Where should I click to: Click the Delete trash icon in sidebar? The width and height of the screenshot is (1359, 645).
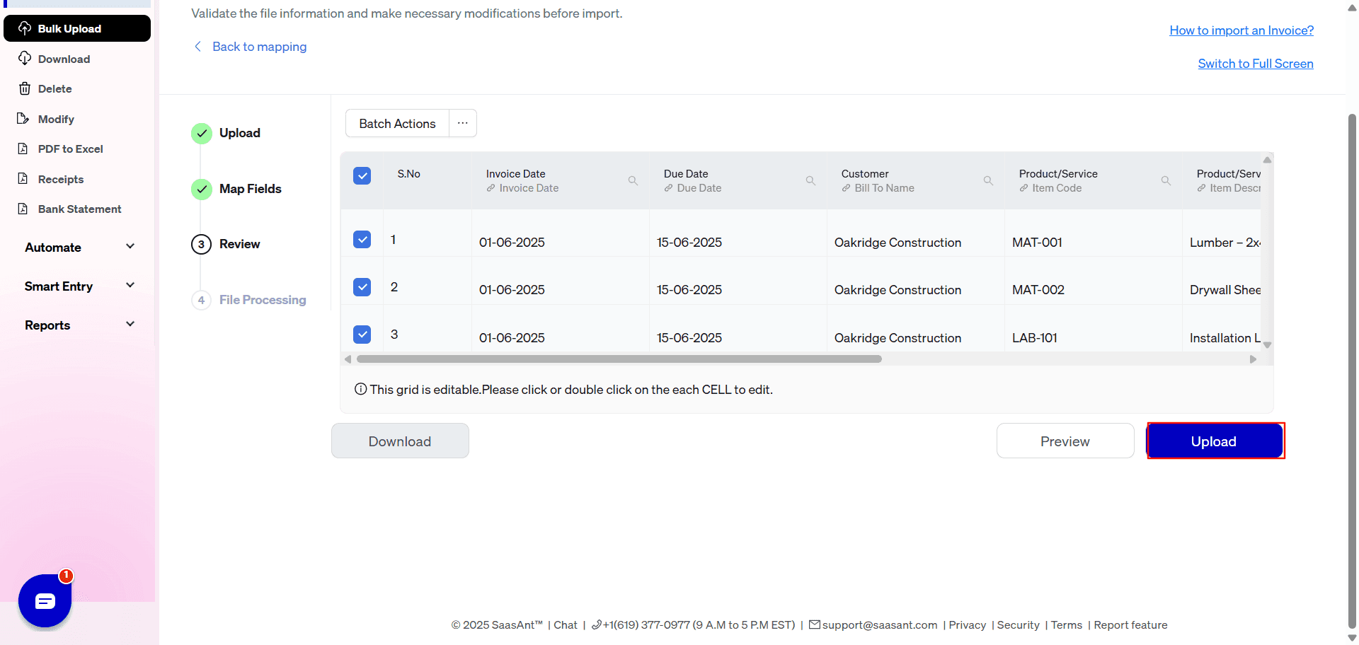coord(25,88)
